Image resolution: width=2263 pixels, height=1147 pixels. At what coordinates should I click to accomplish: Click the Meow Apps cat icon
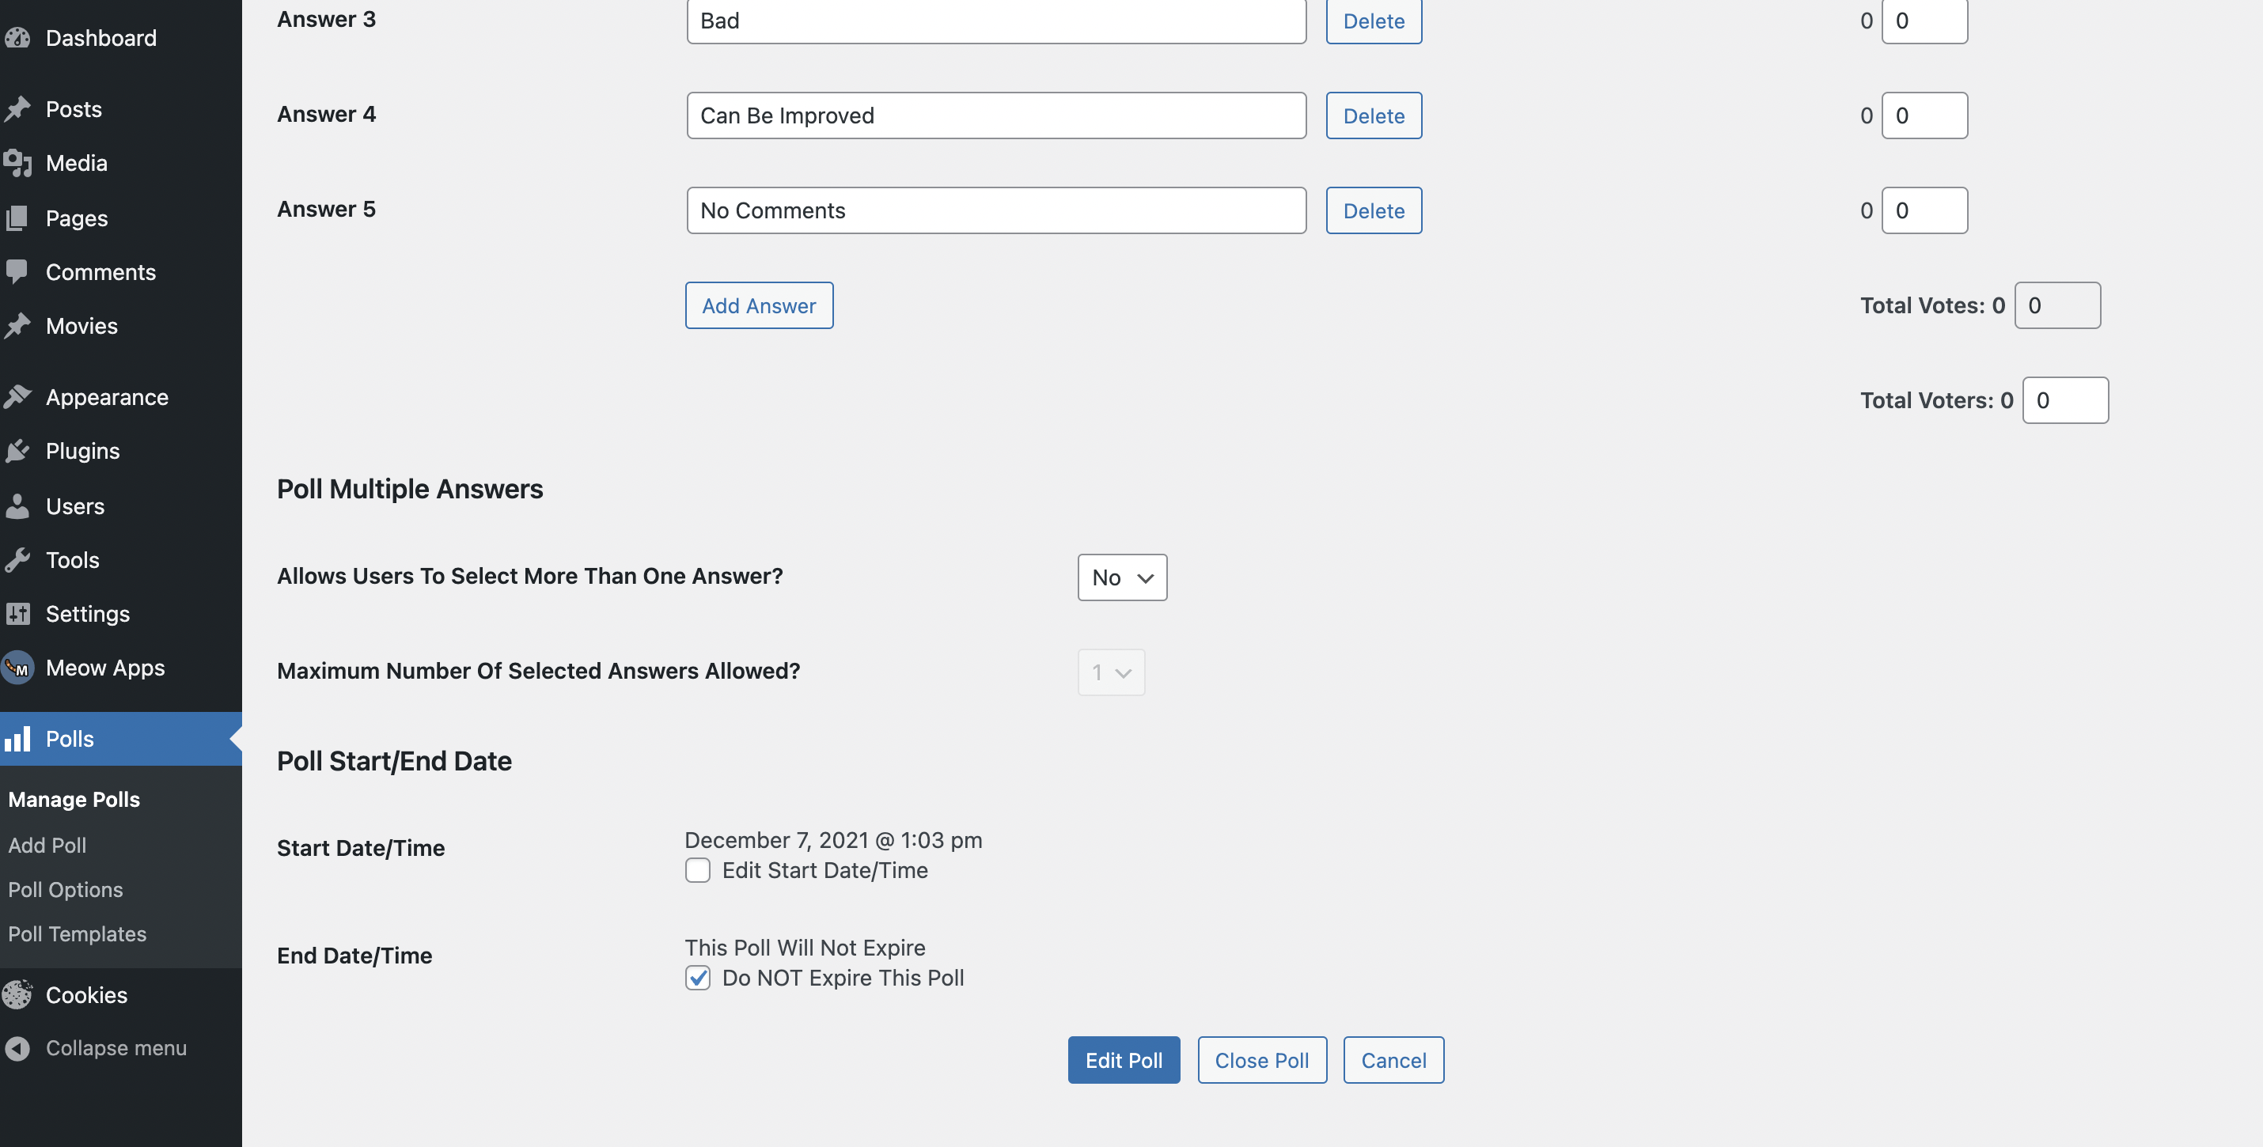coord(17,668)
